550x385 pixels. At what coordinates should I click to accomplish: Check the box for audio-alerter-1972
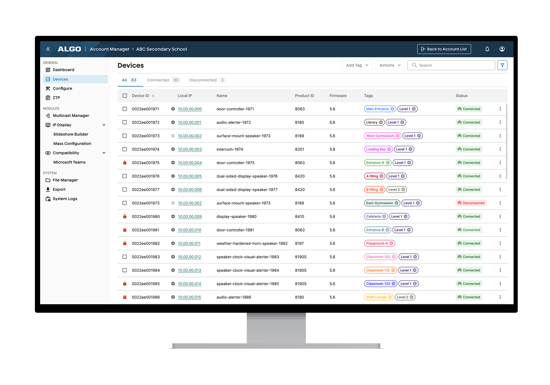125,122
